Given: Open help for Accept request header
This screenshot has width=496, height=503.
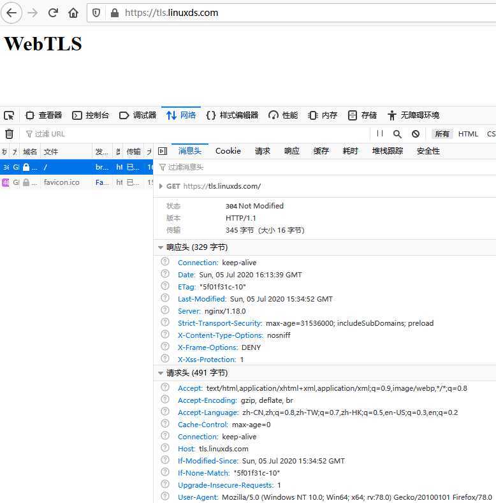Looking at the screenshot, I should pyautogui.click(x=165, y=388).
